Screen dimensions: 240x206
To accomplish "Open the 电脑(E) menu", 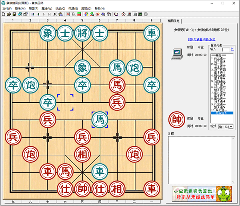I will pyautogui.click(x=73, y=8).
